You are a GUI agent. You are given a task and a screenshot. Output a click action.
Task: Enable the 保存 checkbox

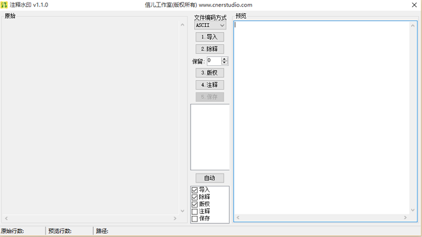(x=194, y=218)
